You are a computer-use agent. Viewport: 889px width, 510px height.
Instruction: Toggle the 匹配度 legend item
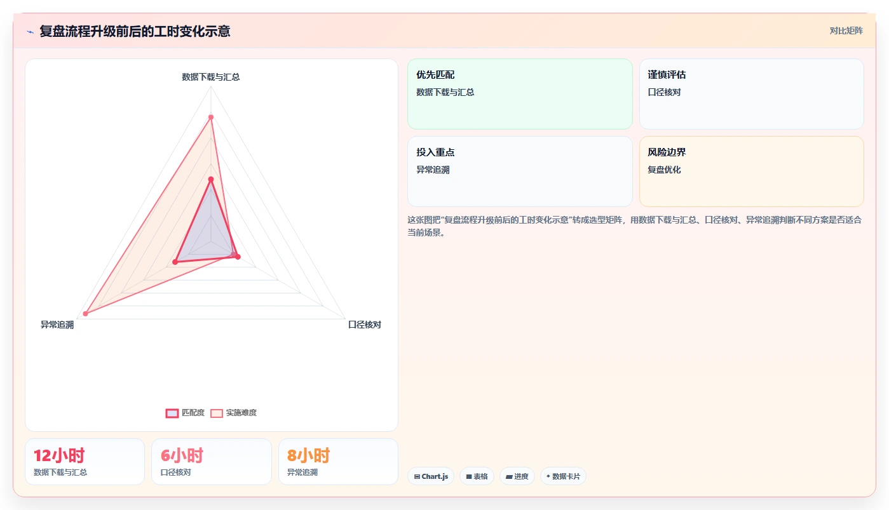point(185,413)
